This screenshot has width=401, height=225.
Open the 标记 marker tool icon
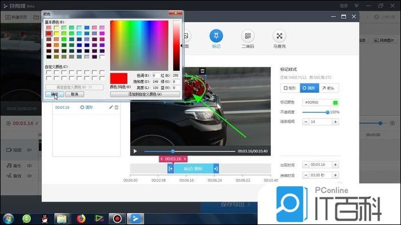coord(216,36)
